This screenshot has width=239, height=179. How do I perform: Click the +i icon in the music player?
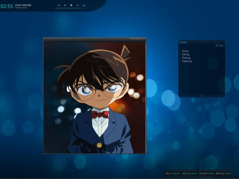84,5
